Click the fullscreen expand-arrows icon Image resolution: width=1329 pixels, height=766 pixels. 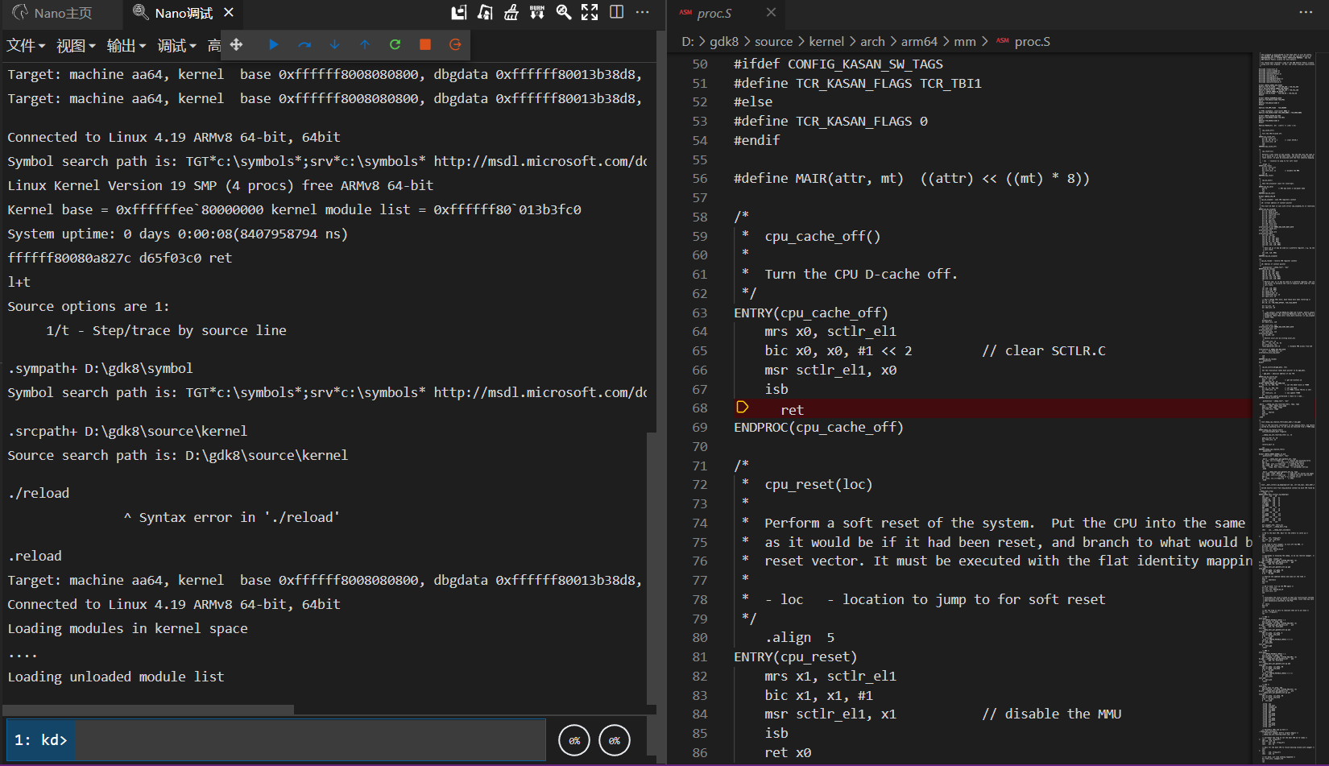590,12
